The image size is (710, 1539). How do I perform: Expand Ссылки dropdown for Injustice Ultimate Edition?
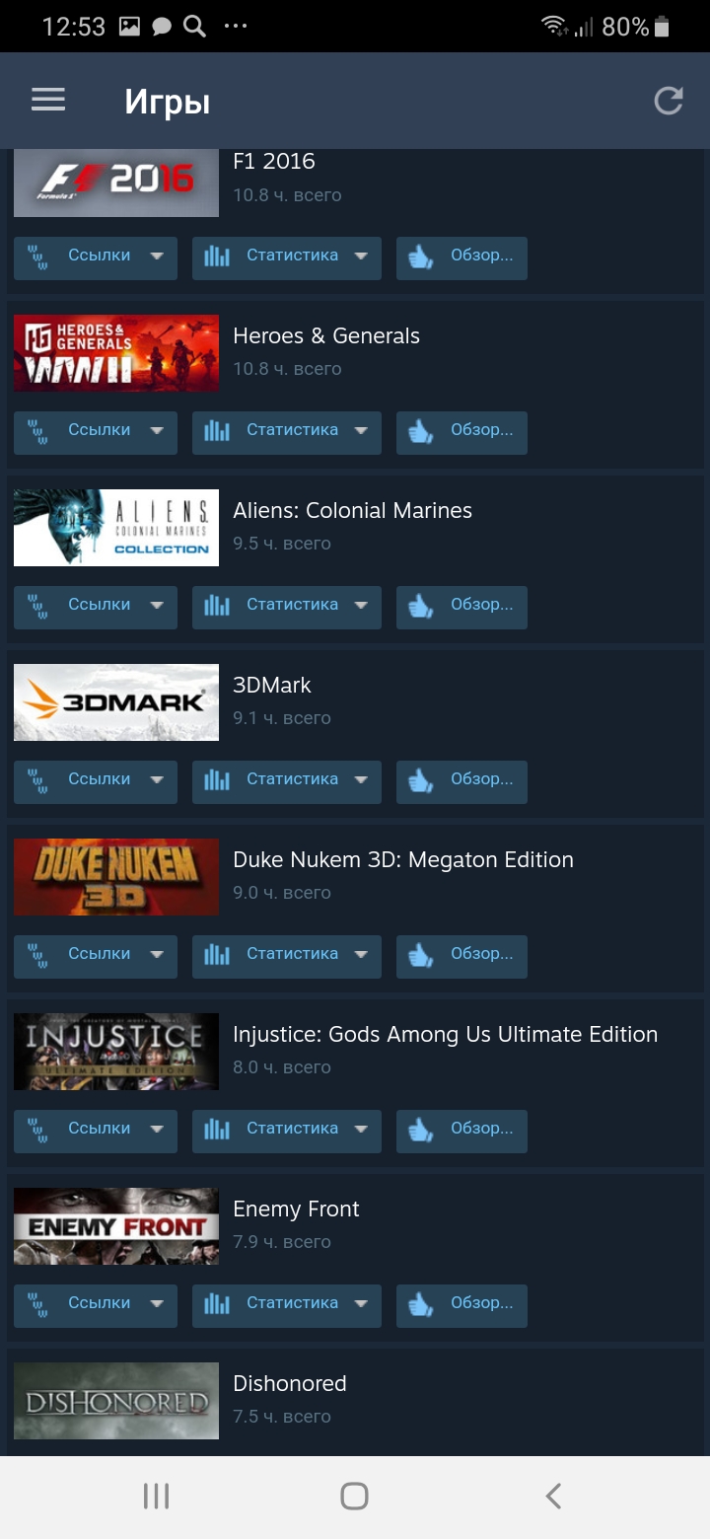click(x=156, y=1130)
